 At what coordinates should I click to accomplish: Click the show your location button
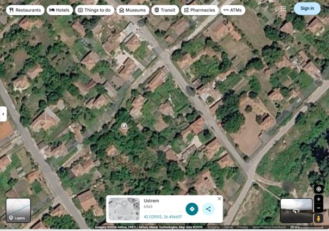pyautogui.click(x=319, y=189)
